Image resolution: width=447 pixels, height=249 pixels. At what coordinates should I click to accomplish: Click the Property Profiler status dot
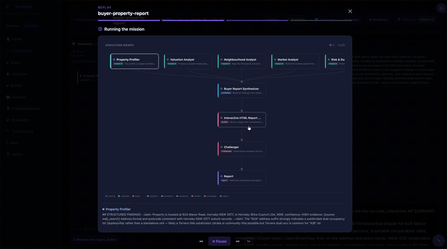[114, 59]
